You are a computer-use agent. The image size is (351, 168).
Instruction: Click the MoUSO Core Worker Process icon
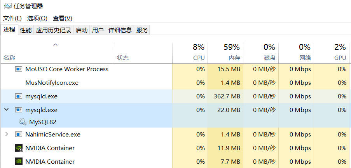(x=19, y=69)
